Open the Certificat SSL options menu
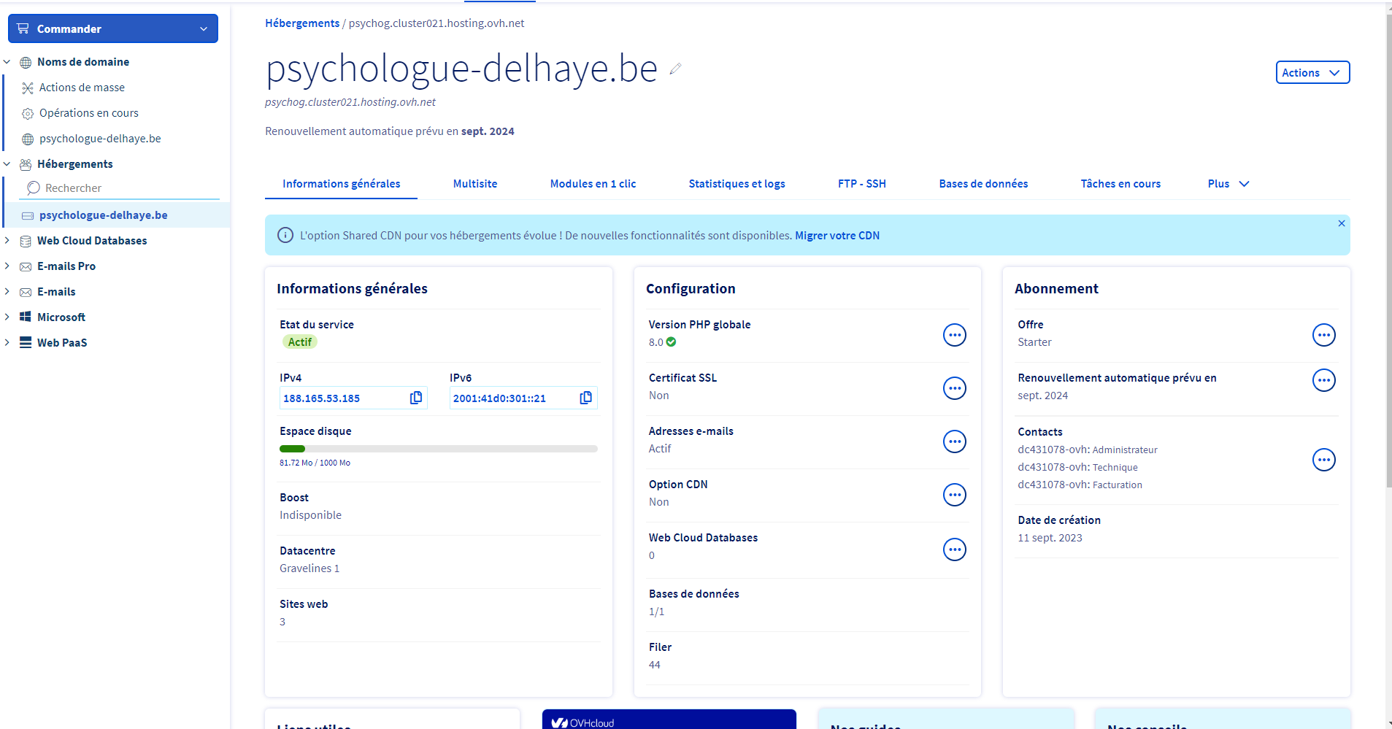Image resolution: width=1392 pixels, height=729 pixels. click(954, 388)
